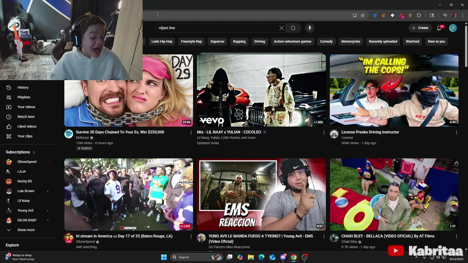This screenshot has width=468, height=263.
Task: Watch the IShowSpeed live stream thumbnail
Action: pyautogui.click(x=129, y=194)
